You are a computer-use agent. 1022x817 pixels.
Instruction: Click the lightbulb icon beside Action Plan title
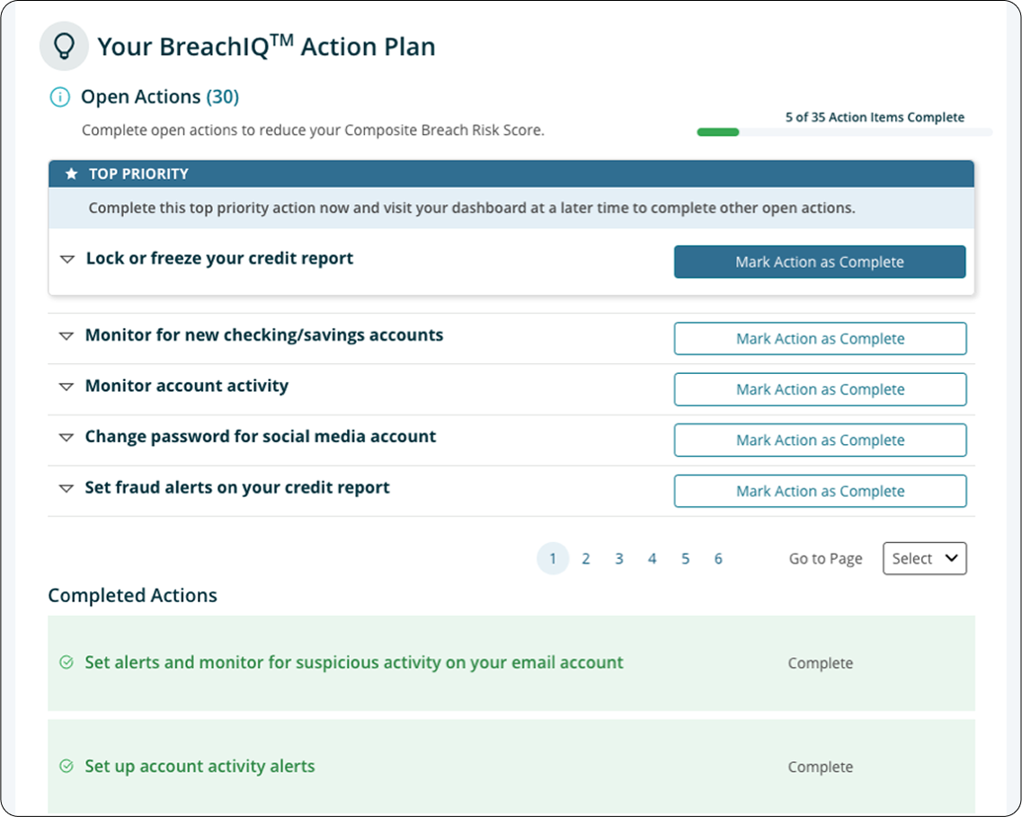(64, 46)
